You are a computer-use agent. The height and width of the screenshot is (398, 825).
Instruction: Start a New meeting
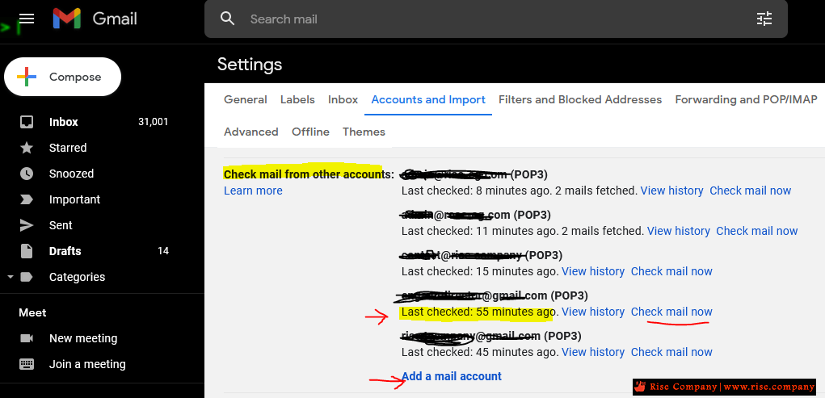(x=83, y=338)
